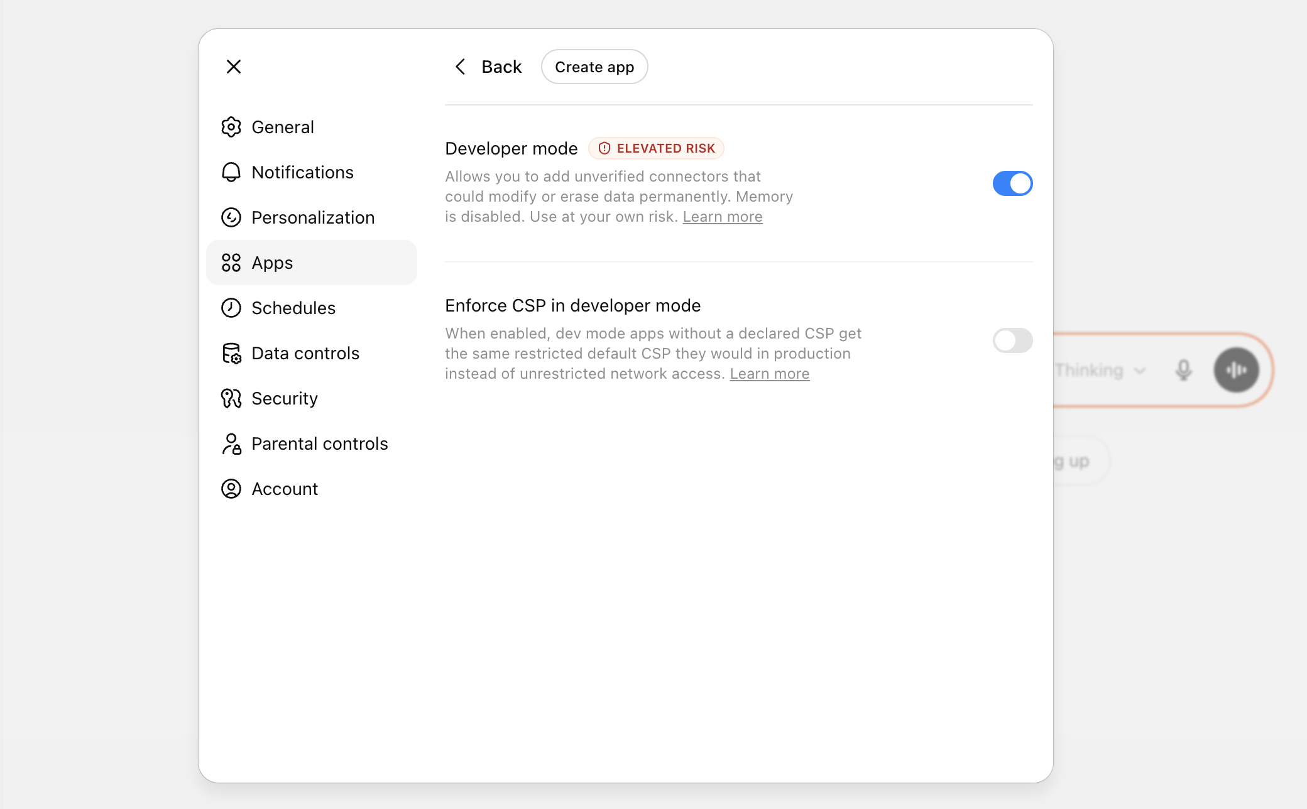Click the microphone icon behind the dialog
The height and width of the screenshot is (809, 1307).
click(x=1184, y=370)
